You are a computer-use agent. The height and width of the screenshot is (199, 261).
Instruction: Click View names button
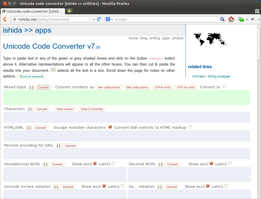pyautogui.click(x=65, y=109)
